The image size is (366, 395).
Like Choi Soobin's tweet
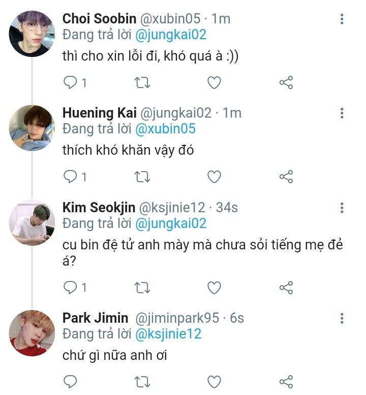(215, 82)
